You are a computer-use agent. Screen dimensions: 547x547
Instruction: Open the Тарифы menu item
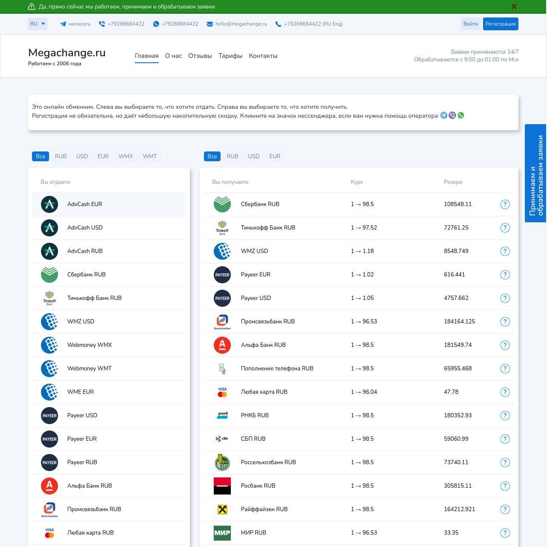(230, 56)
